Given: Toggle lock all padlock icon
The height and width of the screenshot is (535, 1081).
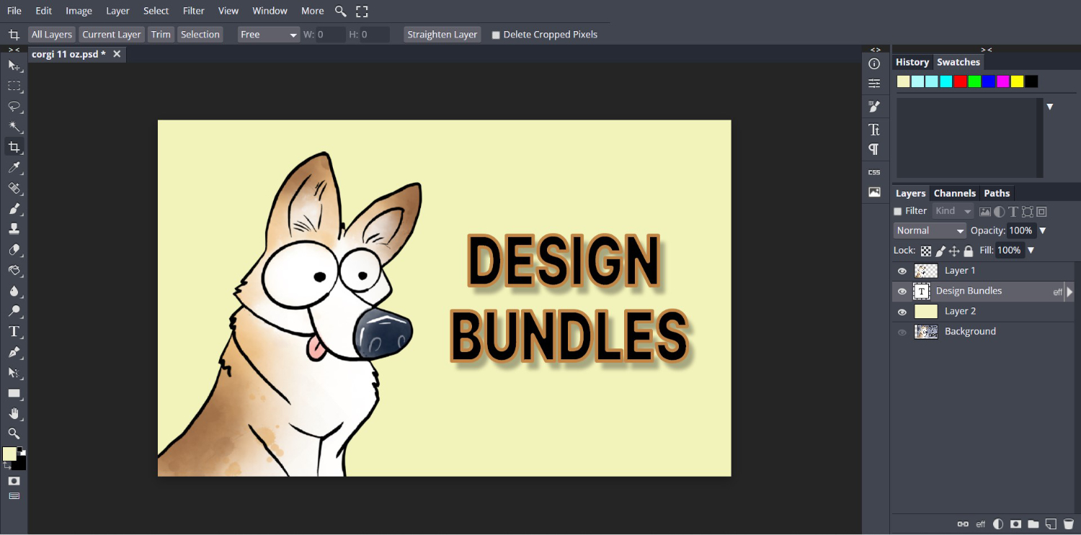Looking at the screenshot, I should click(x=969, y=251).
